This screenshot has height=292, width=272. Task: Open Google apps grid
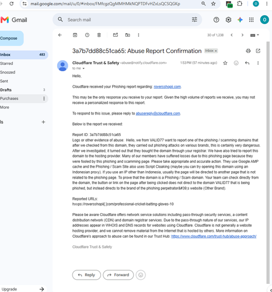point(251,20)
